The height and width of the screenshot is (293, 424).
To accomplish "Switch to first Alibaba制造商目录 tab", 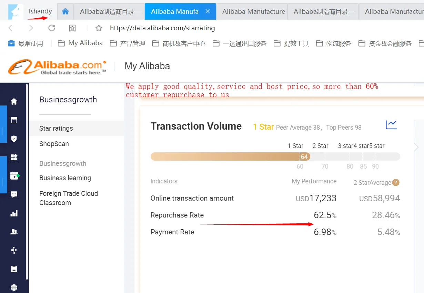I will pyautogui.click(x=109, y=11).
